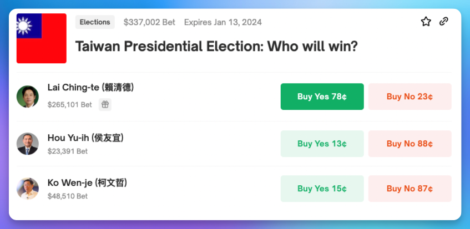Image resolution: width=470 pixels, height=229 pixels.
Task: Buy Yes at 13¢ for Hou Yu-ih
Action: [322, 144]
